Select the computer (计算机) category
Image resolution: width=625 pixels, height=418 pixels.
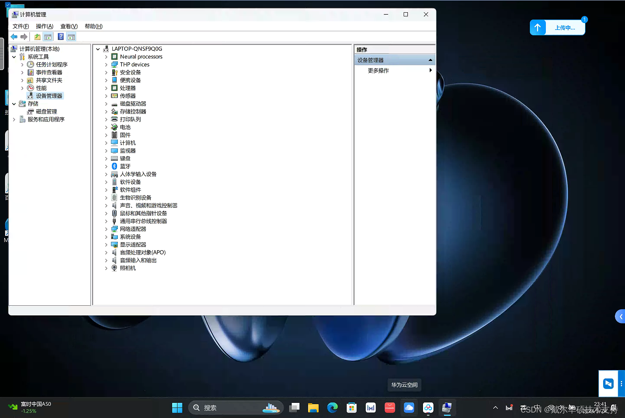click(x=128, y=143)
